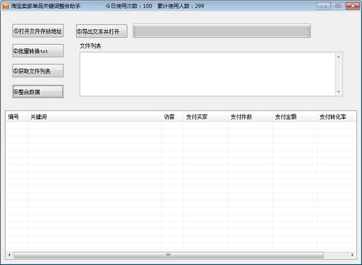Click the table's left scroll arrow

pyautogui.click(x=9, y=255)
